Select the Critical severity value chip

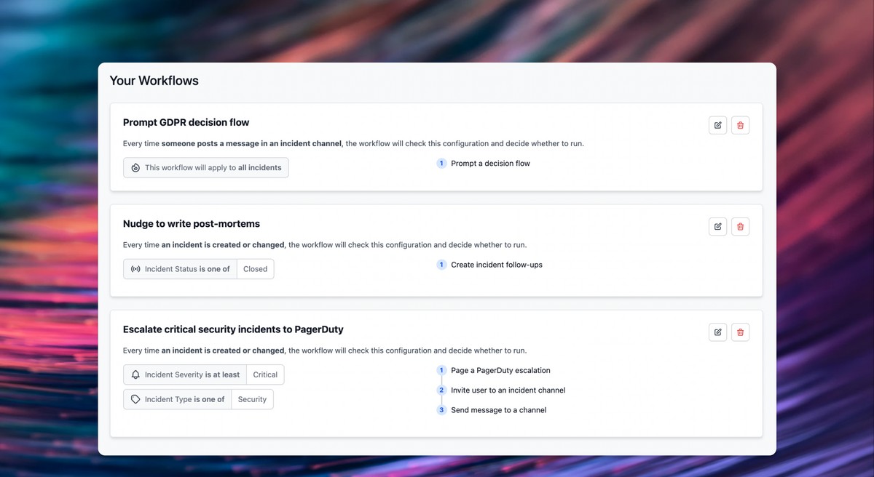pyautogui.click(x=265, y=374)
